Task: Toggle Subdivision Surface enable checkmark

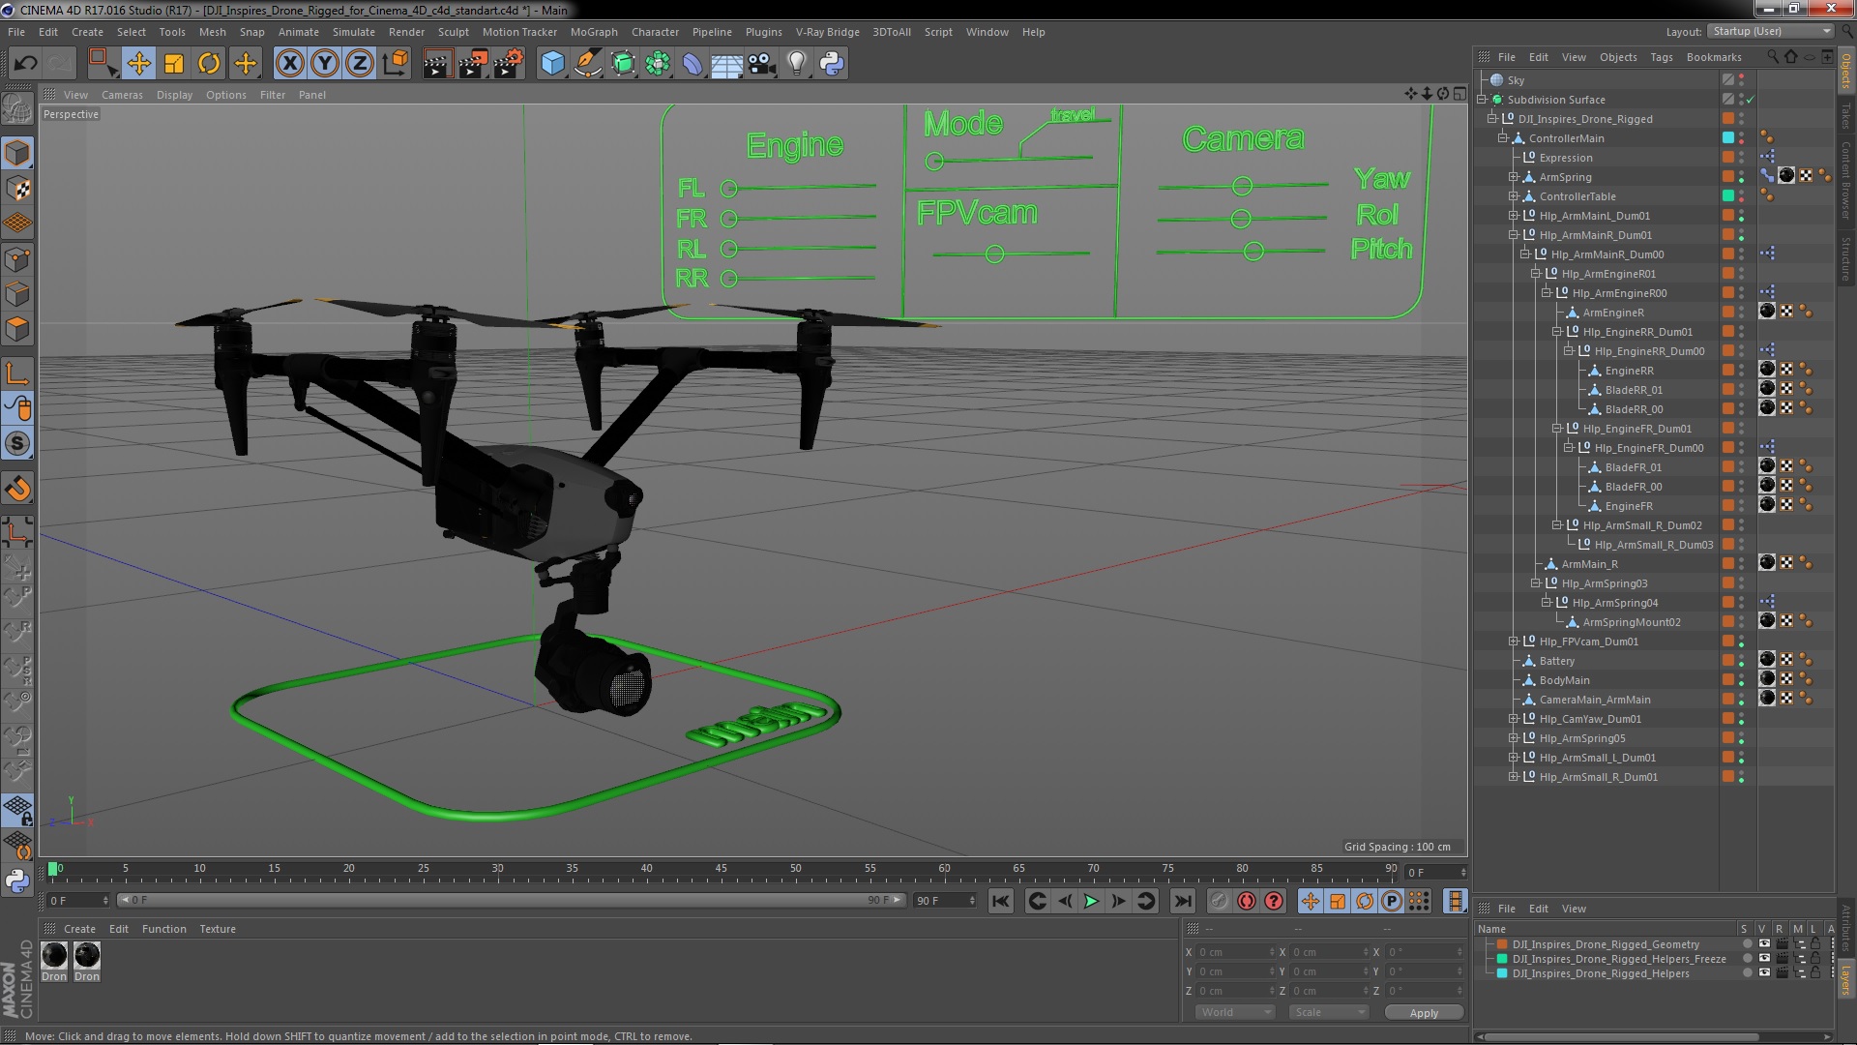Action: coord(1750,100)
